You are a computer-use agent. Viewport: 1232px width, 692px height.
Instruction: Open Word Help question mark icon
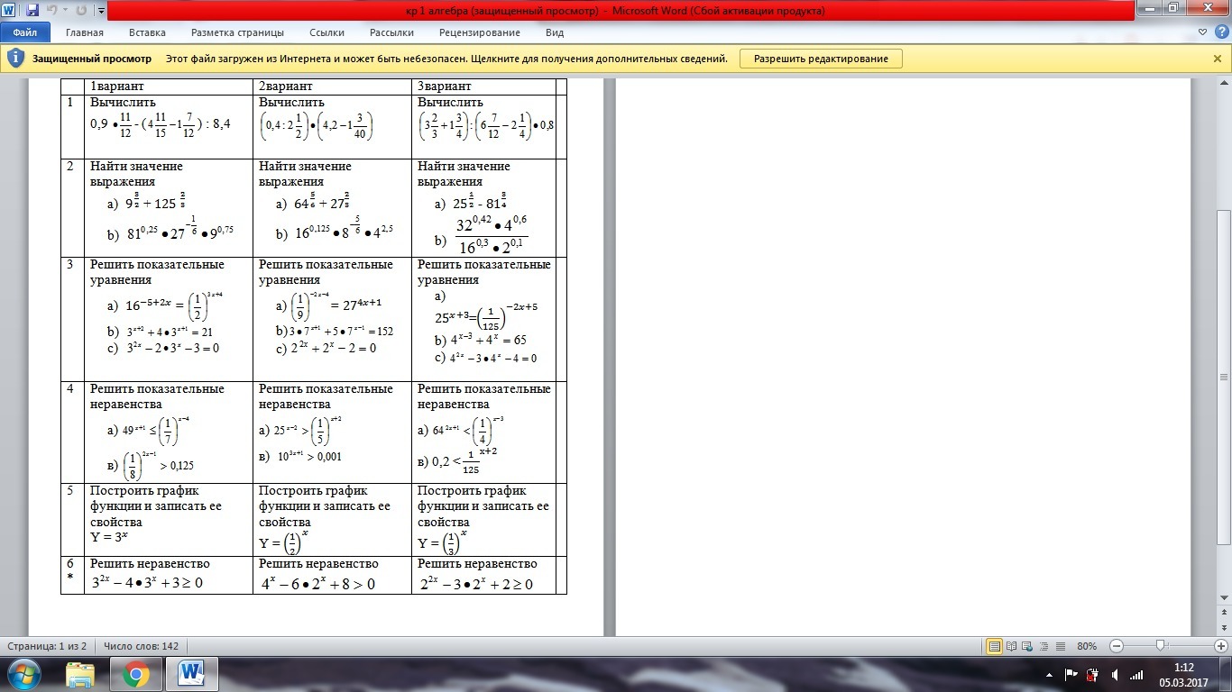pyautogui.click(x=1222, y=32)
